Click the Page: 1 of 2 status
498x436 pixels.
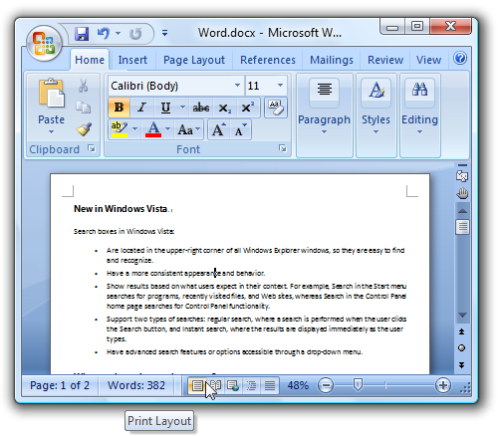[x=60, y=385]
